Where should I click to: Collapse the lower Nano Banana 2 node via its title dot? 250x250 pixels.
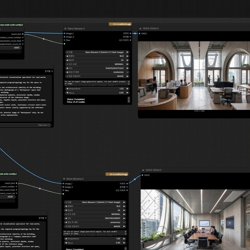click(64, 179)
